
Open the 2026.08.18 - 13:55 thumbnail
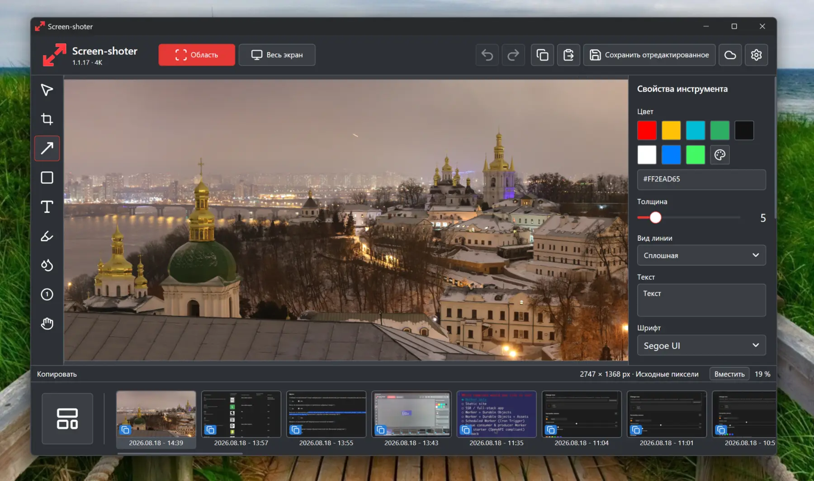click(326, 414)
